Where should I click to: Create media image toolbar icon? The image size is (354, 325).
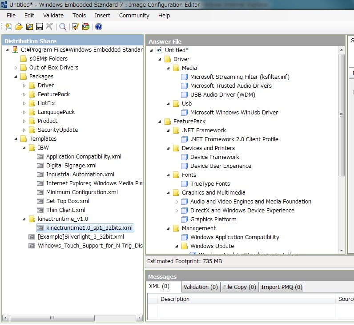pos(86,27)
